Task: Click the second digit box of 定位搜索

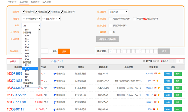Action: click(x=115, y=51)
